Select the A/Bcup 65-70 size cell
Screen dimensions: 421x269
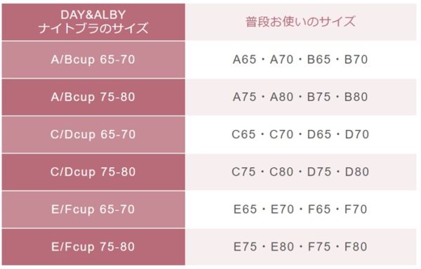[93, 60]
